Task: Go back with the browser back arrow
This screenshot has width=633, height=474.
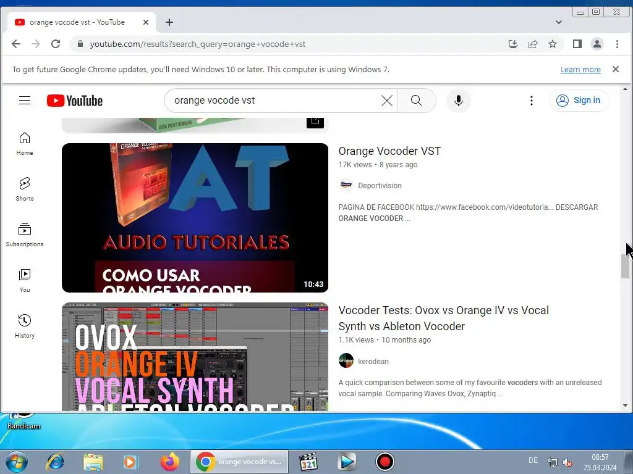Action: pyautogui.click(x=15, y=44)
